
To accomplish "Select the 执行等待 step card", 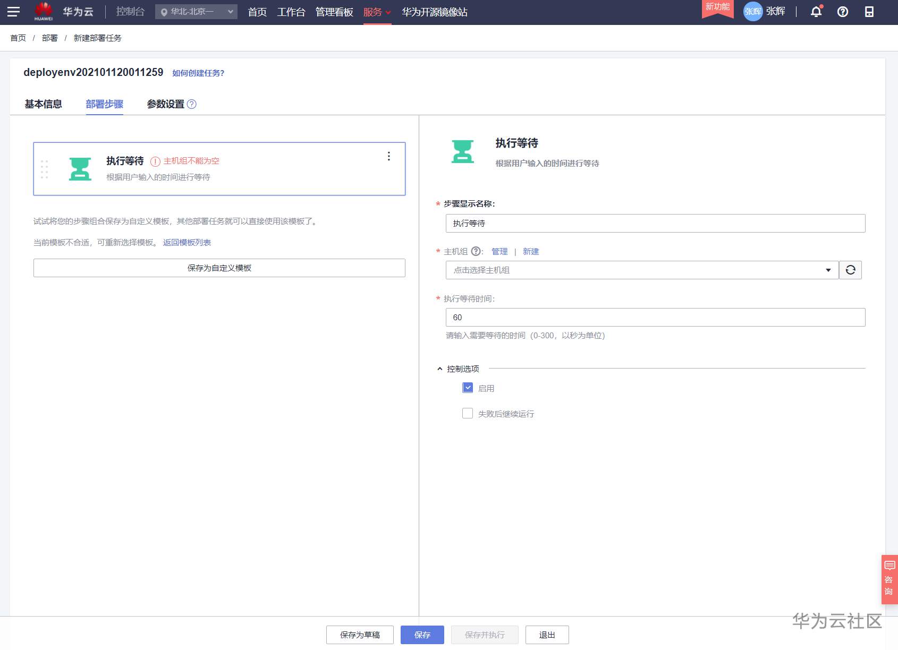I will [219, 169].
